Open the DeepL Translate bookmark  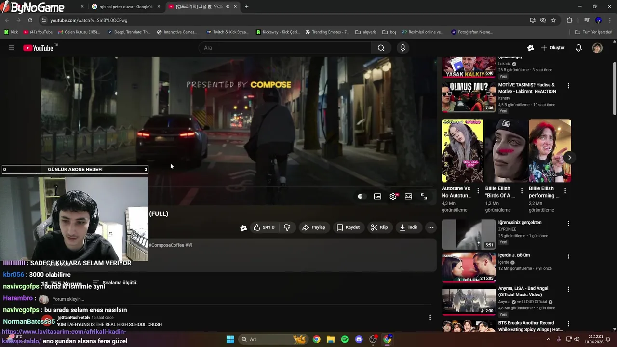[129, 32]
